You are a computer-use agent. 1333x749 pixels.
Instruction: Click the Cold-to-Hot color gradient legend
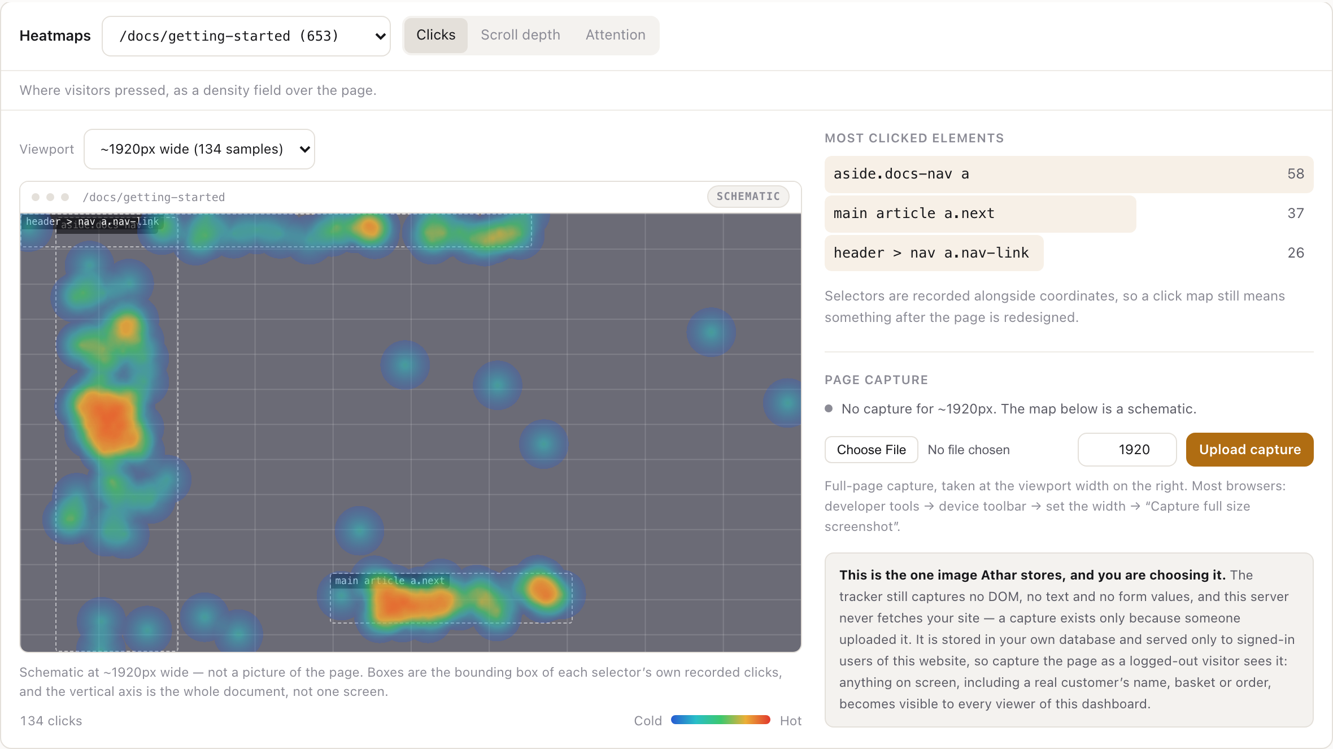click(x=720, y=720)
